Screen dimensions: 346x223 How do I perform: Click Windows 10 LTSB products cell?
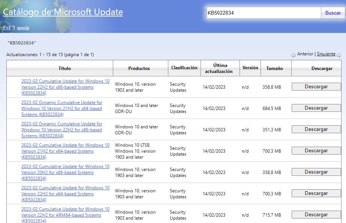(x=135, y=151)
